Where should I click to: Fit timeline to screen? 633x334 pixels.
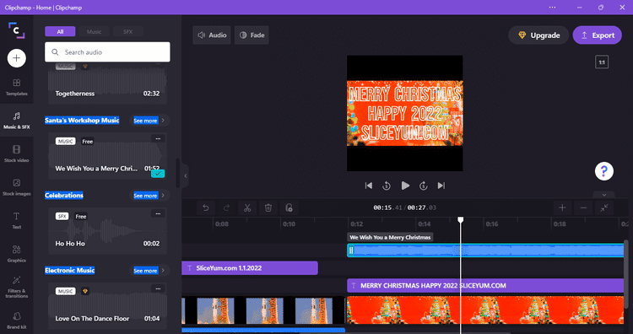(x=604, y=207)
